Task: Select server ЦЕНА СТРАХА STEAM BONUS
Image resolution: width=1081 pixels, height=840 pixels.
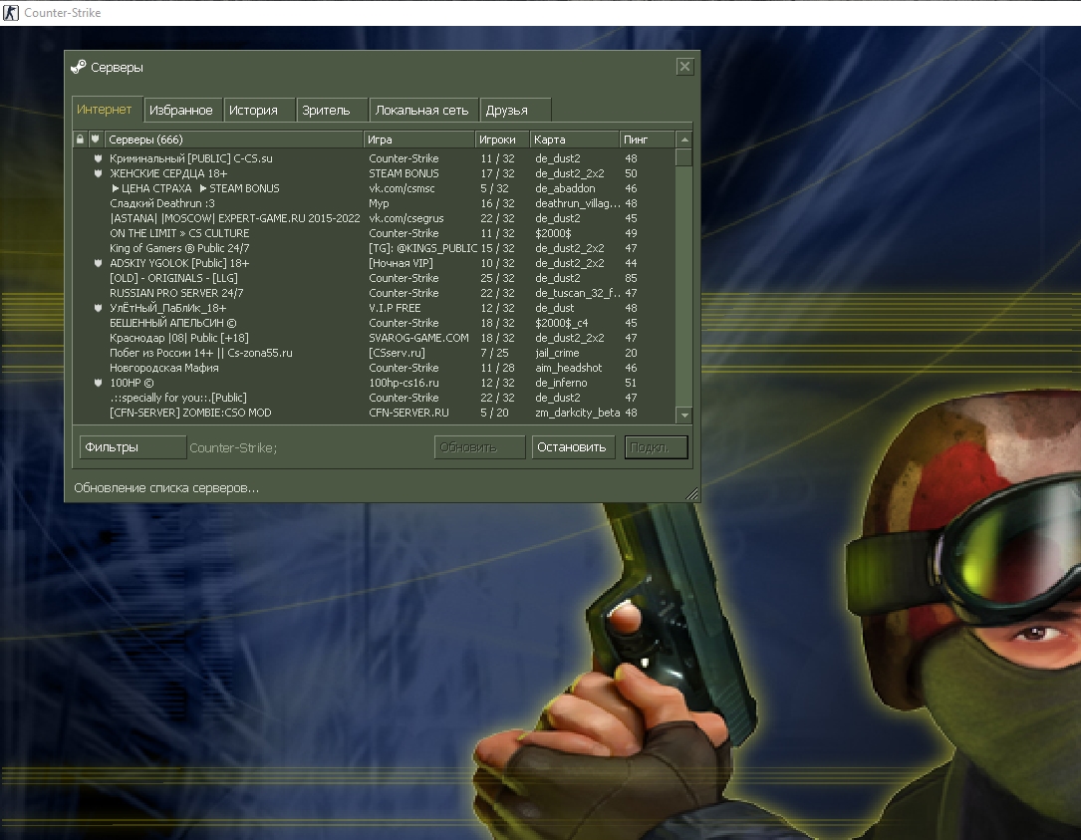Action: coord(374,188)
